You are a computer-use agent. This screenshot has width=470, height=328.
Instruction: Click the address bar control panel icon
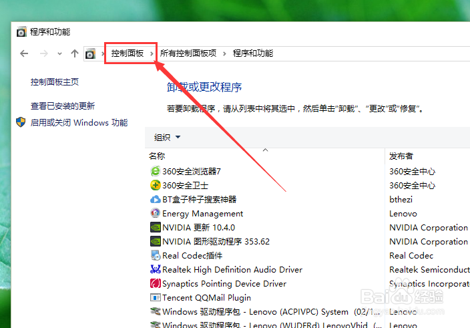click(90, 54)
